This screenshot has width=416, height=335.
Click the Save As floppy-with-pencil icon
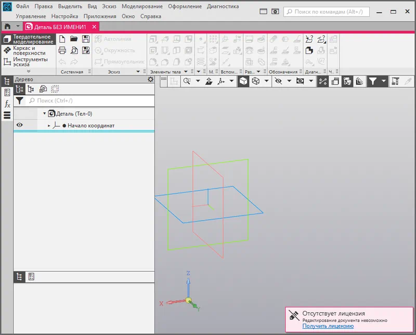pos(86,50)
